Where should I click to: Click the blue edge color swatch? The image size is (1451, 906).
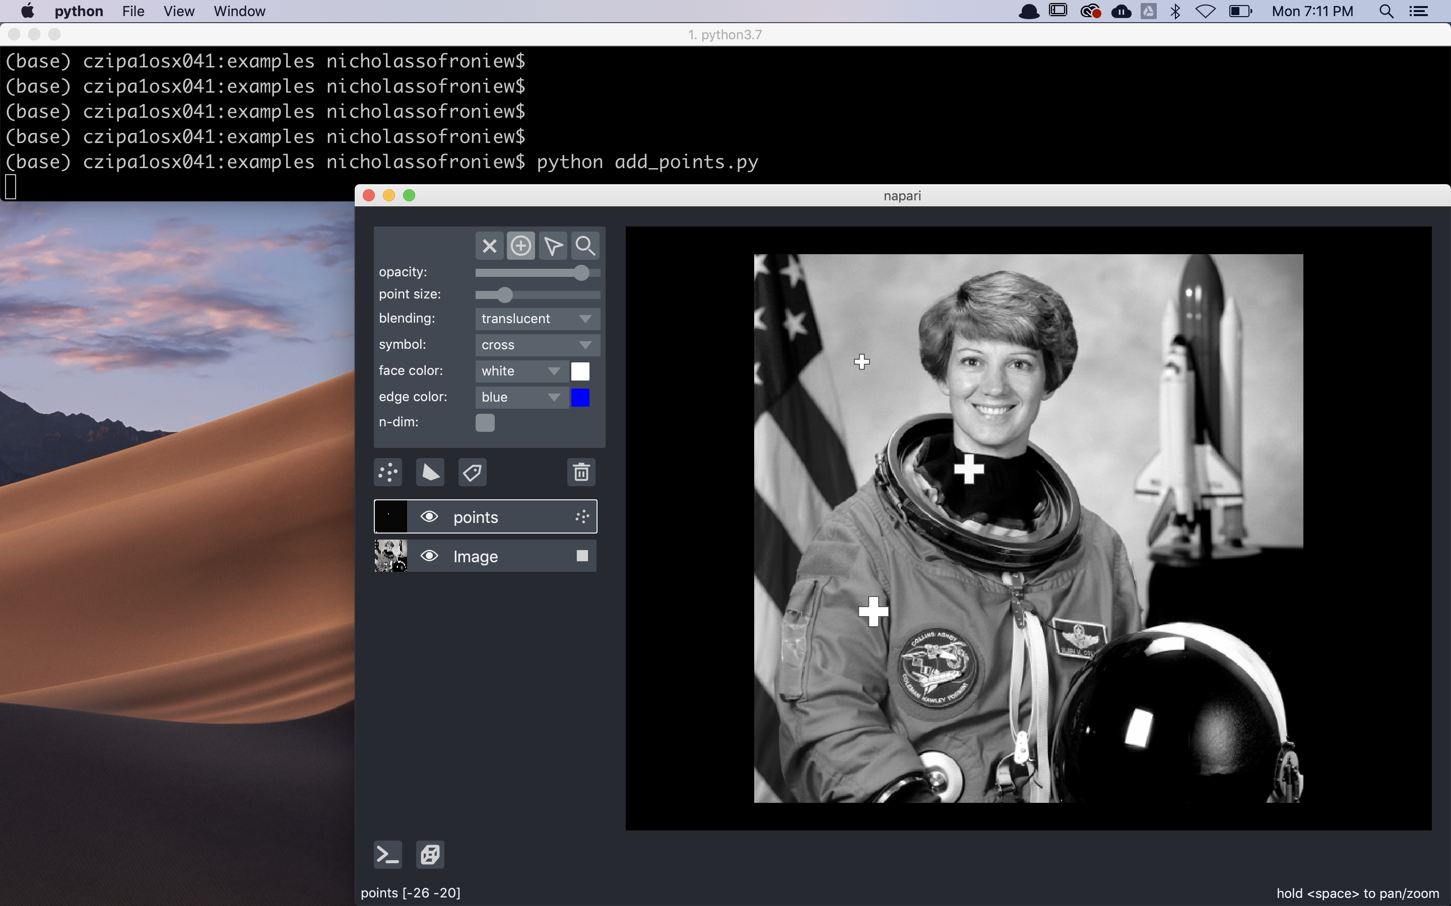point(582,397)
